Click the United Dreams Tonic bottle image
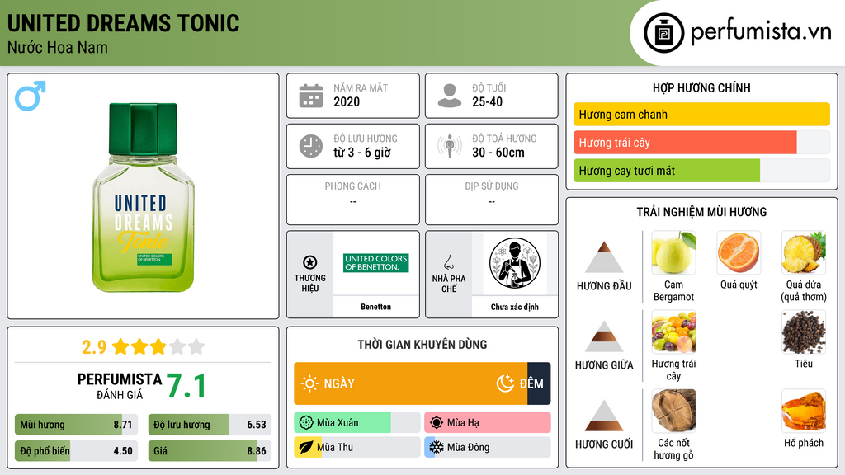The width and height of the screenshot is (845, 475). (x=144, y=197)
